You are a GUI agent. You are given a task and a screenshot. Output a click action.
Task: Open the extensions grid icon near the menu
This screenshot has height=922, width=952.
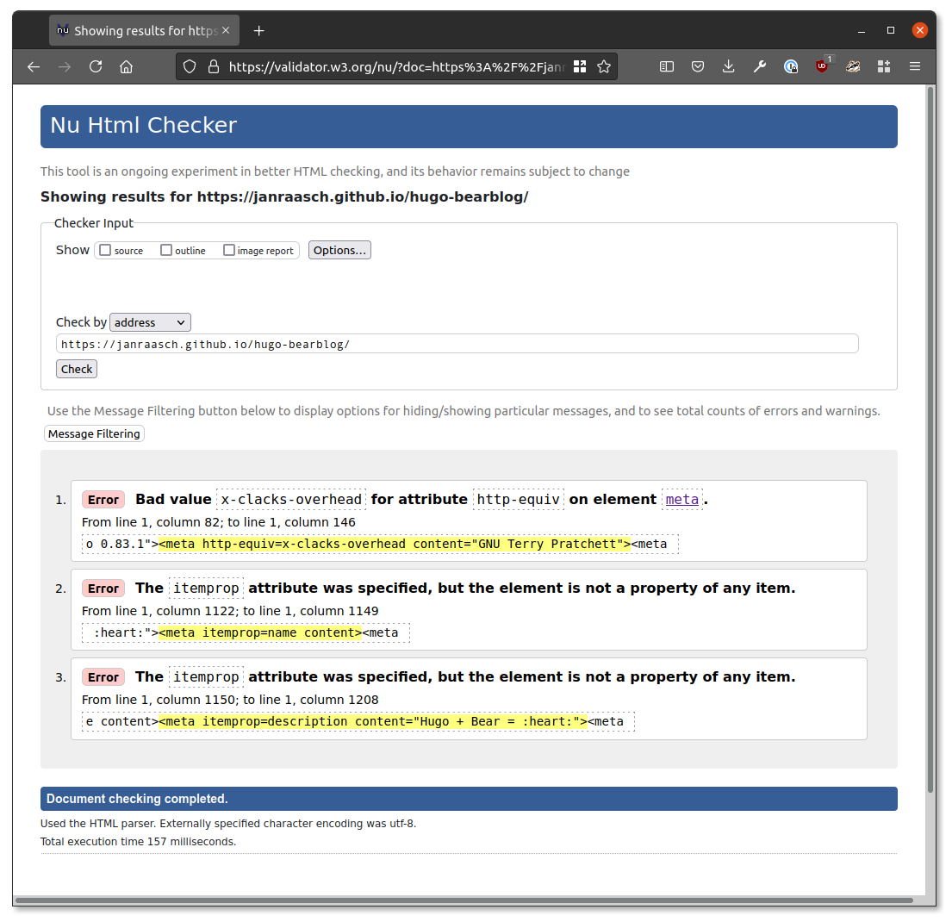click(x=884, y=66)
